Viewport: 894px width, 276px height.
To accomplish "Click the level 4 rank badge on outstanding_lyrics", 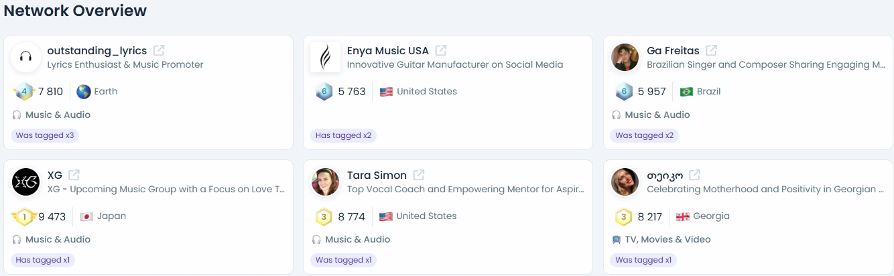I will pyautogui.click(x=23, y=92).
